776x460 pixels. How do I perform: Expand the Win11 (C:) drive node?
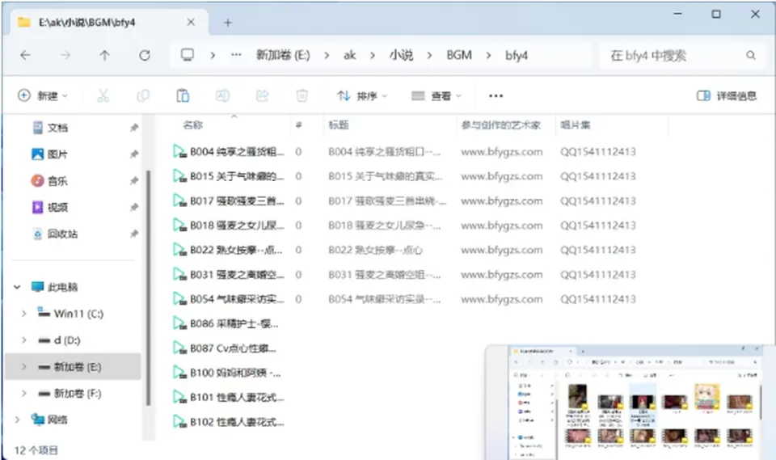23,314
